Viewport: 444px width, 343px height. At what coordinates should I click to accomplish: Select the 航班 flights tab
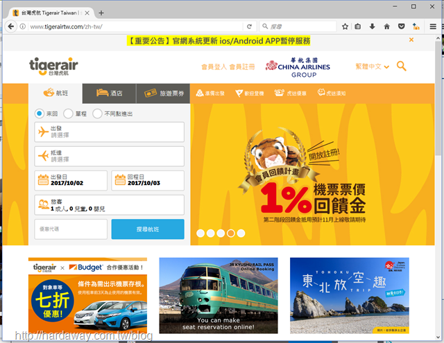pyautogui.click(x=55, y=93)
